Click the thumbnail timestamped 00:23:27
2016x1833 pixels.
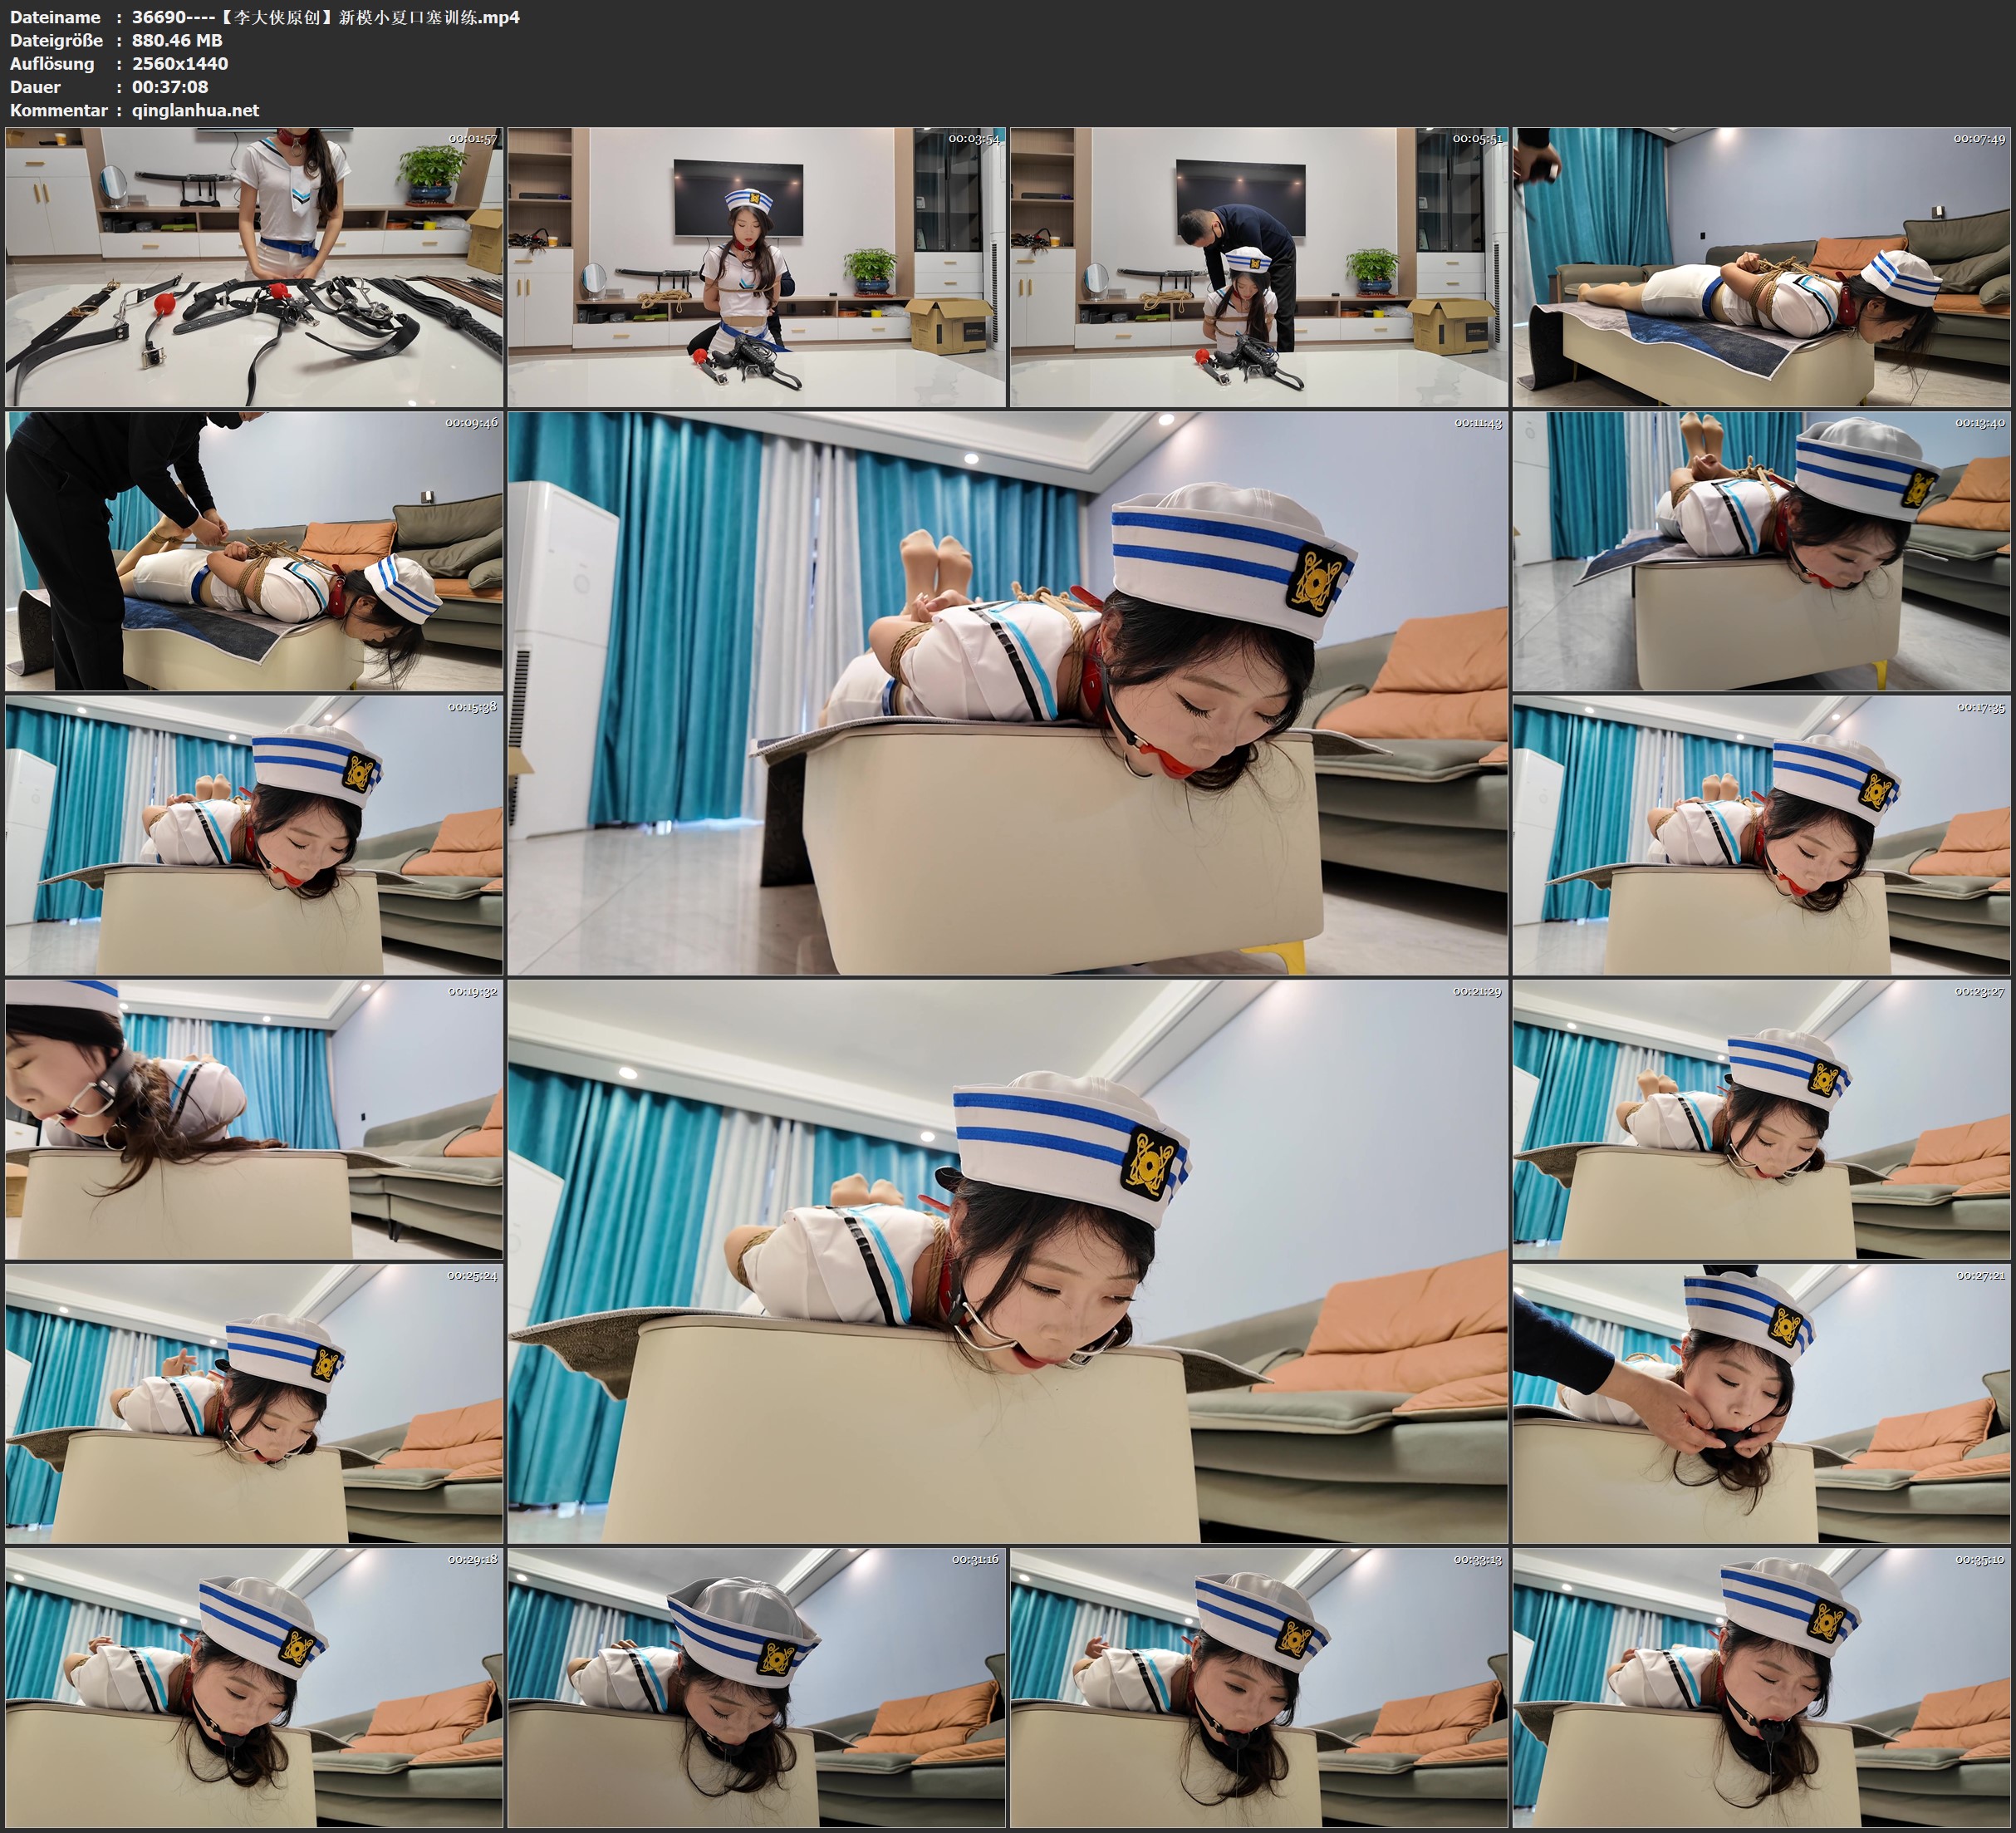click(1761, 1118)
